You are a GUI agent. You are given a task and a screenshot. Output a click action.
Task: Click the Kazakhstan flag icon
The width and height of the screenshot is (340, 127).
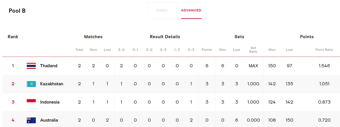pos(31,84)
